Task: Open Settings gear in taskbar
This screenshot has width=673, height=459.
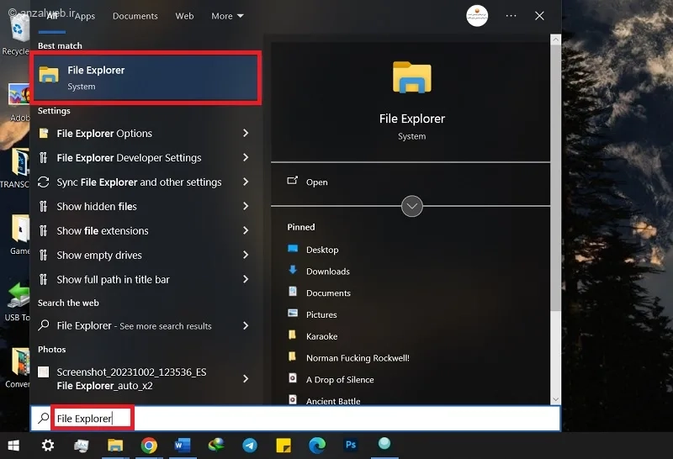Action: point(48,446)
